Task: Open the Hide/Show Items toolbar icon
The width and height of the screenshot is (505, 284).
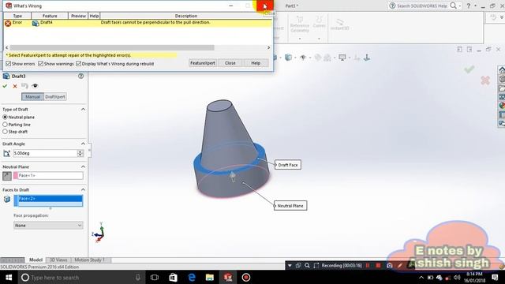Action: click(303, 58)
